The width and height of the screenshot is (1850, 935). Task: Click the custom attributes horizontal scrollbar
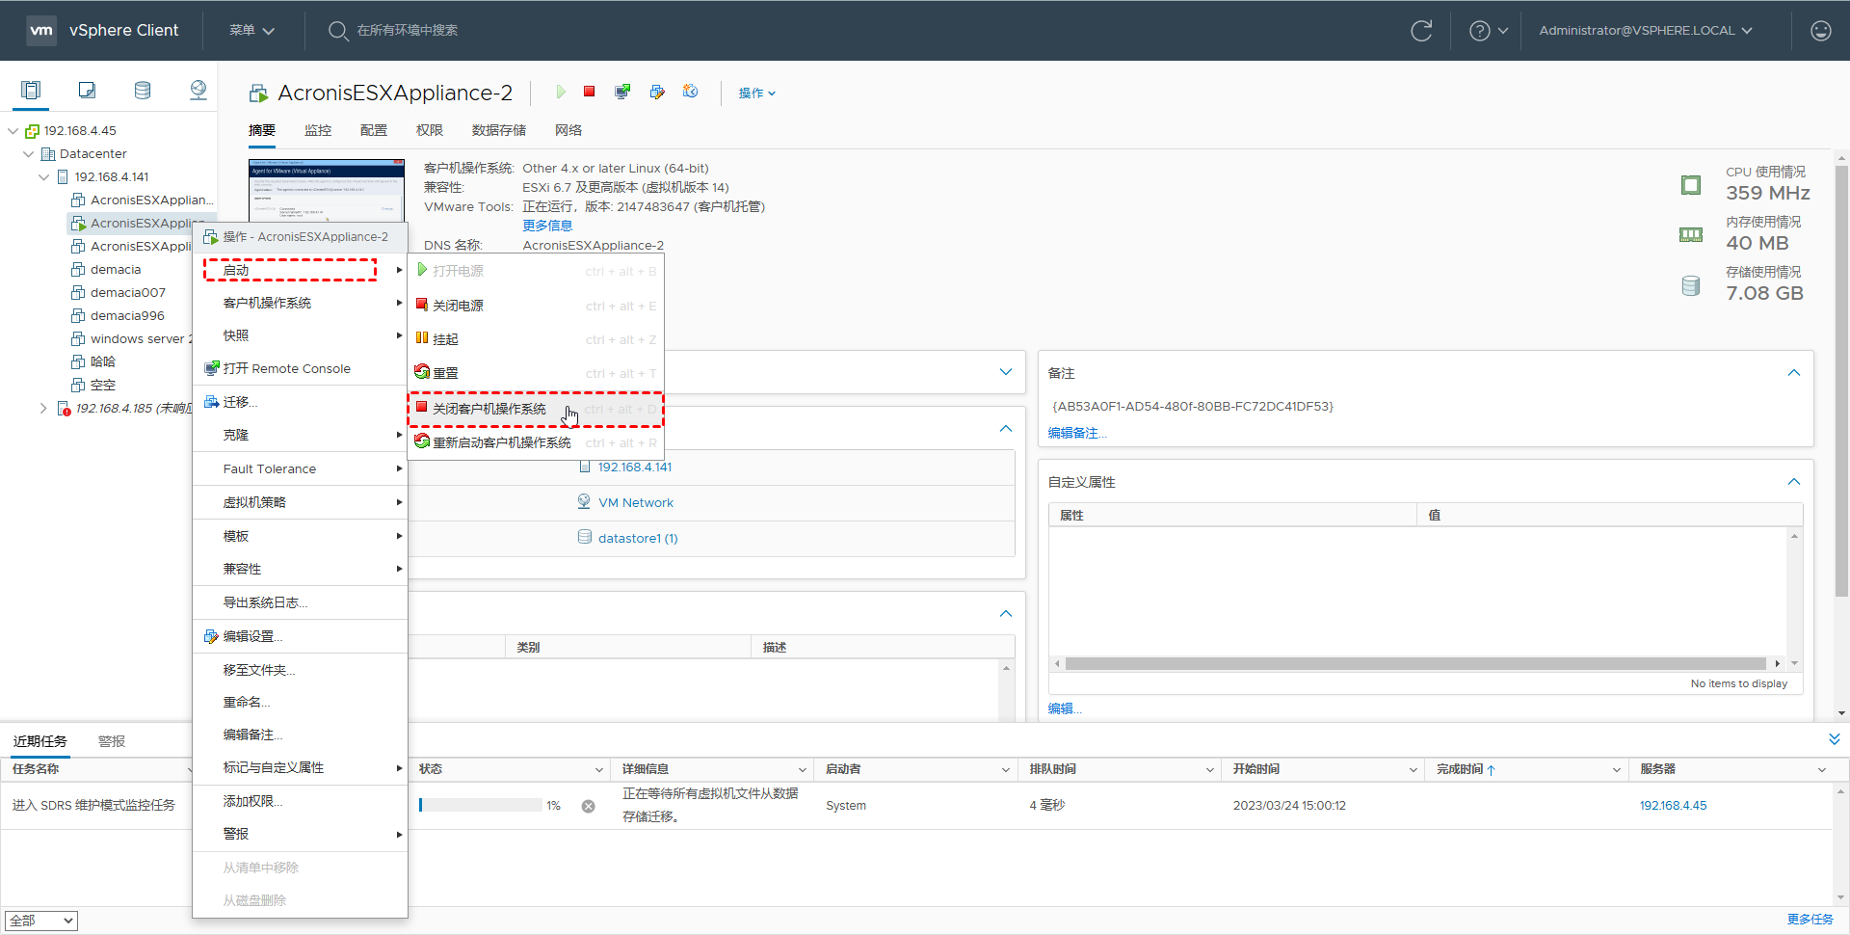pyautogui.click(x=1415, y=663)
